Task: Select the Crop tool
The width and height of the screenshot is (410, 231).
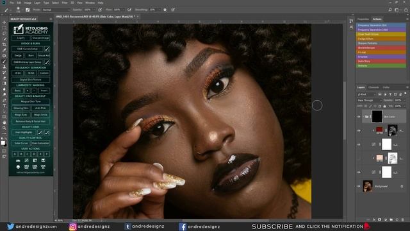Action: [4, 44]
